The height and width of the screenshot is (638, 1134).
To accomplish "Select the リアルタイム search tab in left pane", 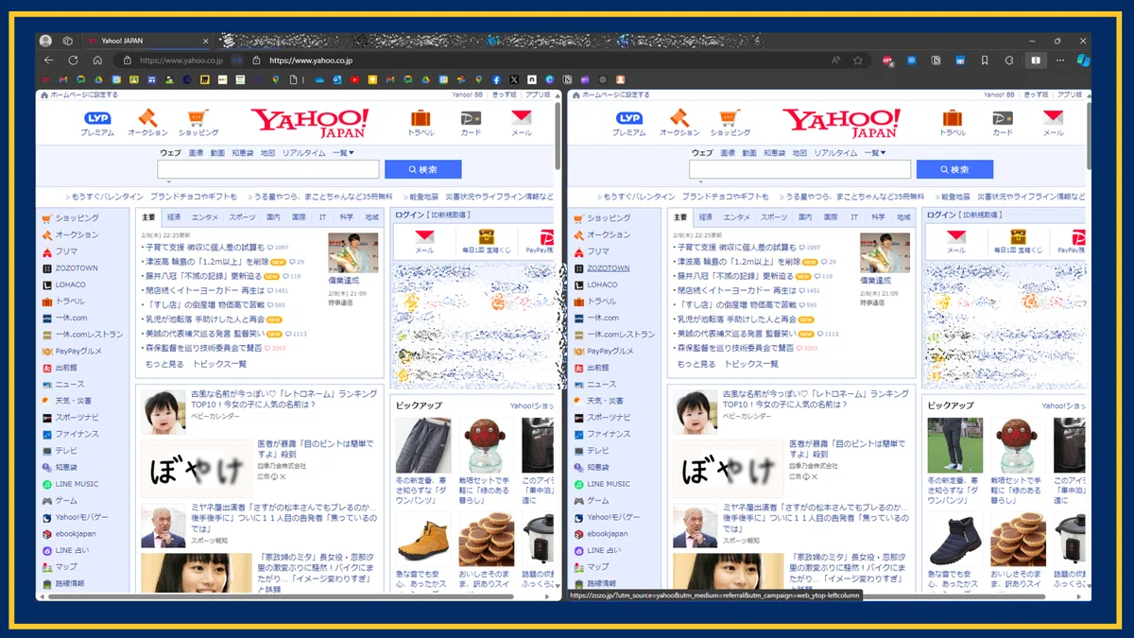I will click(x=303, y=152).
